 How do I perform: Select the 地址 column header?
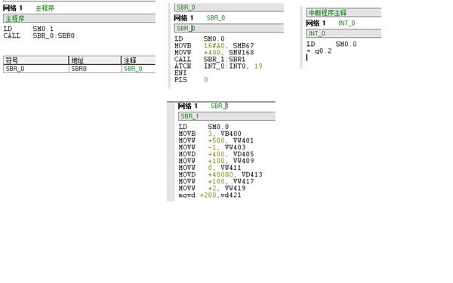click(x=95, y=60)
